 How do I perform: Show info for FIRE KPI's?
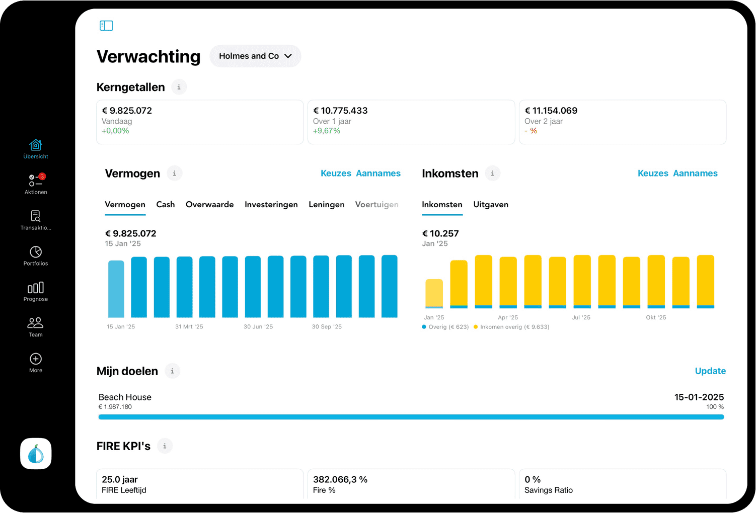pyautogui.click(x=165, y=446)
